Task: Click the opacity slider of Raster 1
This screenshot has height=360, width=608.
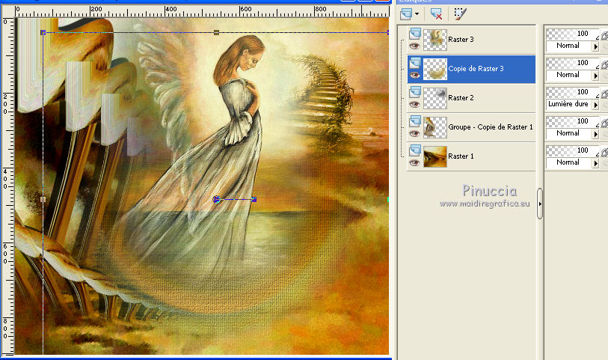Action: (x=572, y=150)
